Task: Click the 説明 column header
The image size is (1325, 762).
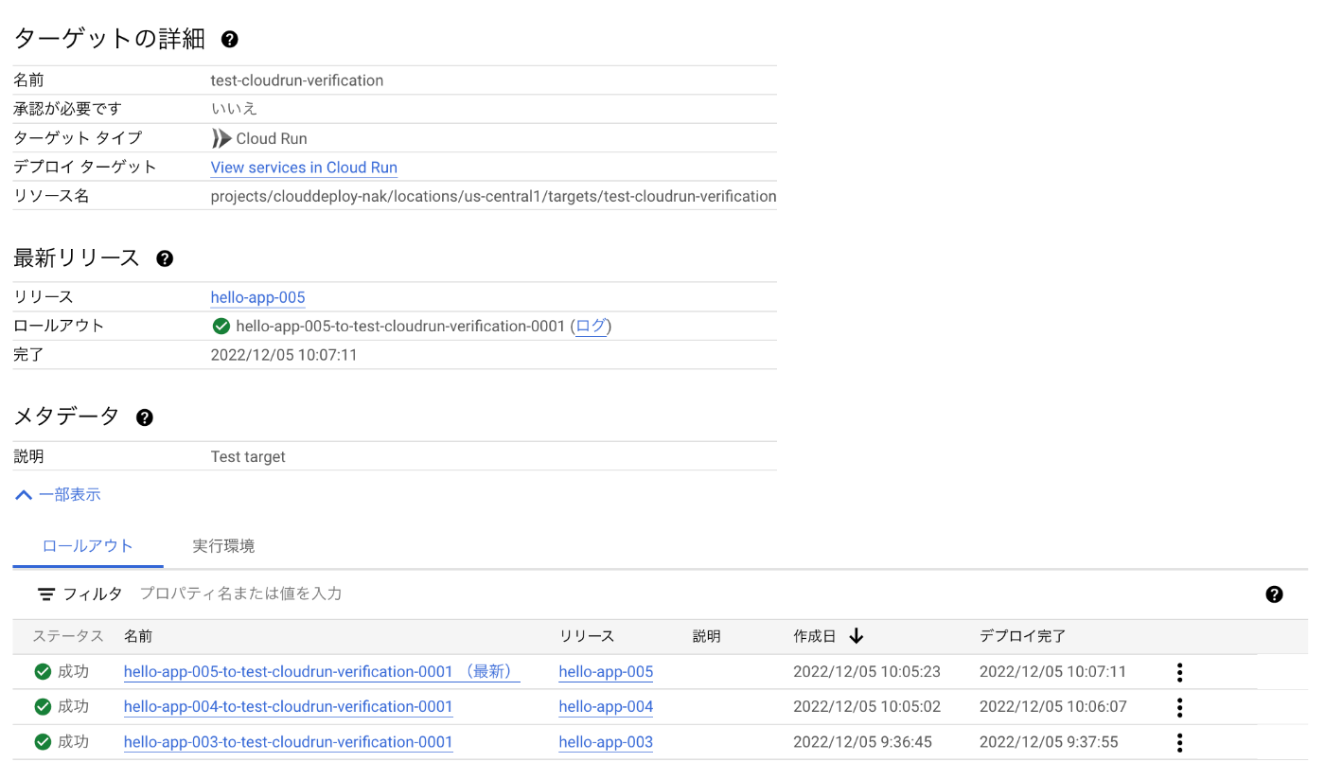Action: (x=707, y=636)
